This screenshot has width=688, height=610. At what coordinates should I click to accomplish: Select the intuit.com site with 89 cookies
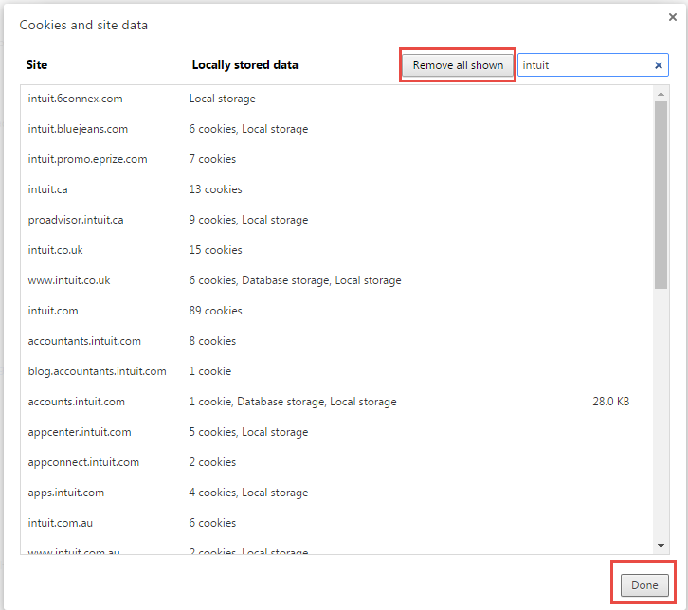coord(336,311)
